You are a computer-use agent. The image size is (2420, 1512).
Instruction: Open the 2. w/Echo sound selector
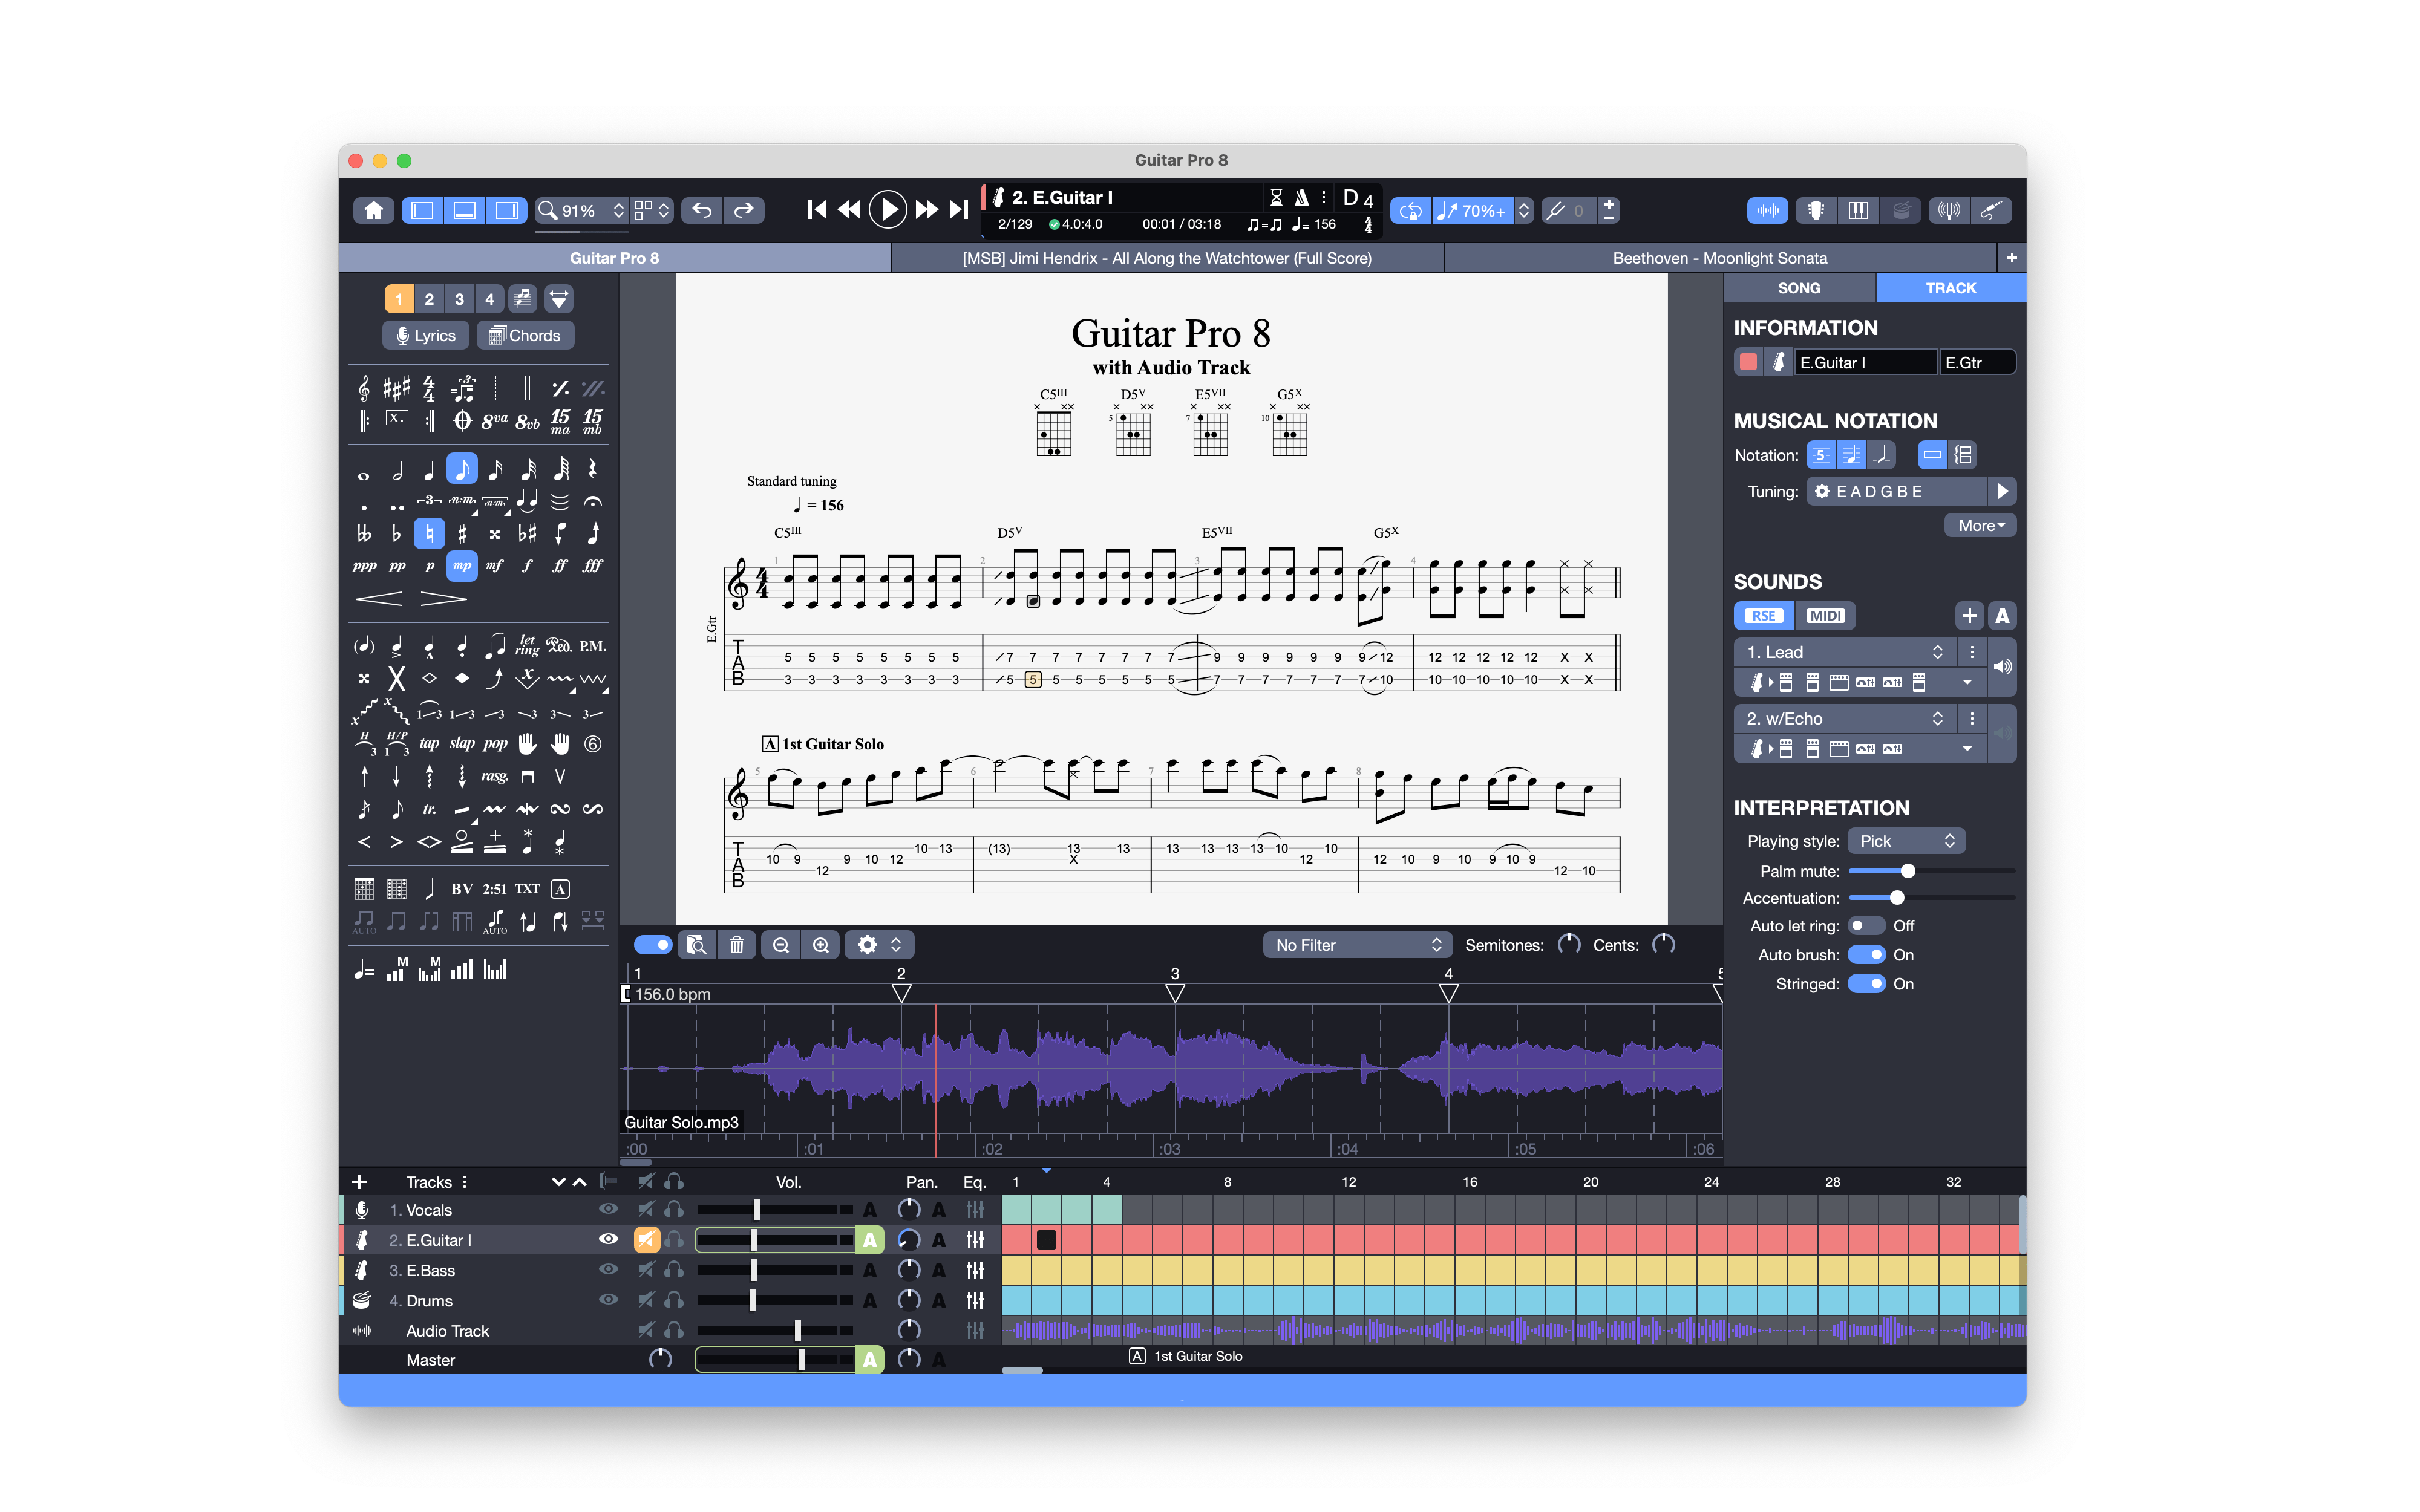point(1845,718)
